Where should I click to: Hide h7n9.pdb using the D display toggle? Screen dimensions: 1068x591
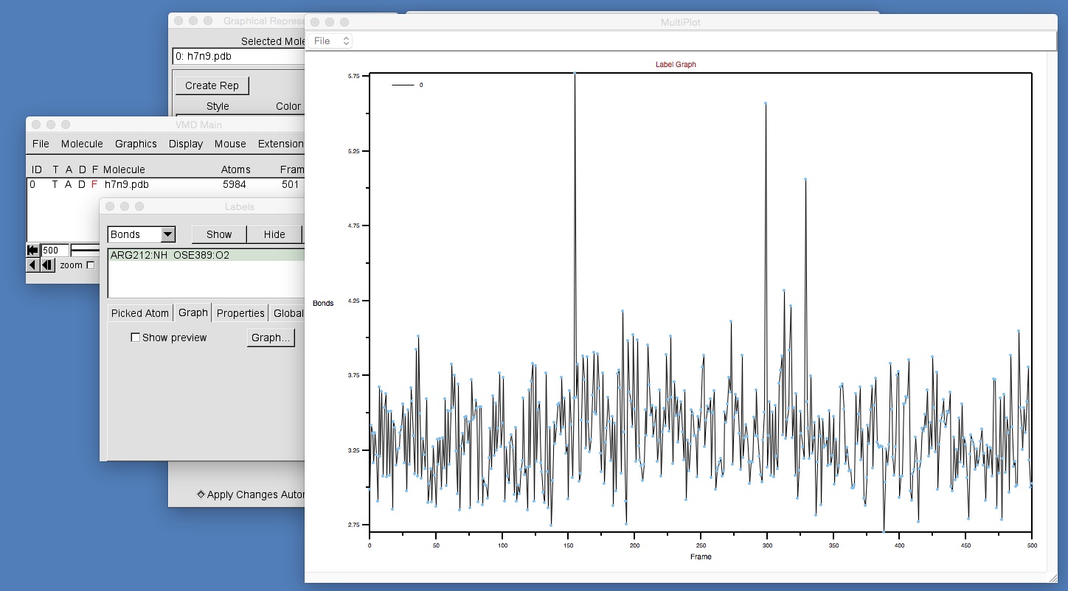point(81,184)
